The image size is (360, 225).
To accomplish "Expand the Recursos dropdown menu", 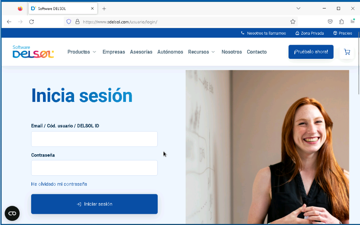I will pos(201,52).
